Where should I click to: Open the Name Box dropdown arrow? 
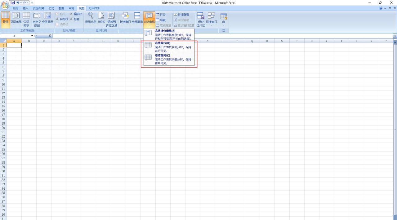[x=32, y=36]
